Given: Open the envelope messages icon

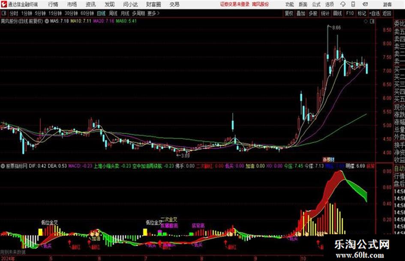Looking at the screenshot, I should [x=365, y=4].
